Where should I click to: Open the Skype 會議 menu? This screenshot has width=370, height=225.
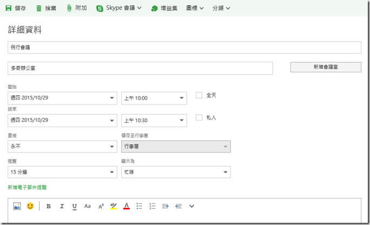pos(119,8)
